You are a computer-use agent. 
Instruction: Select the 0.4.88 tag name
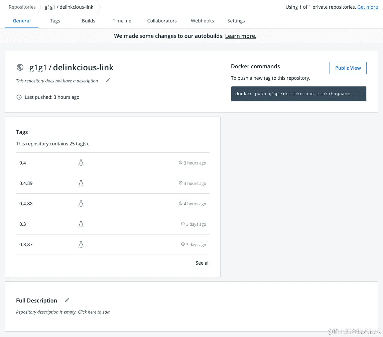coord(26,204)
